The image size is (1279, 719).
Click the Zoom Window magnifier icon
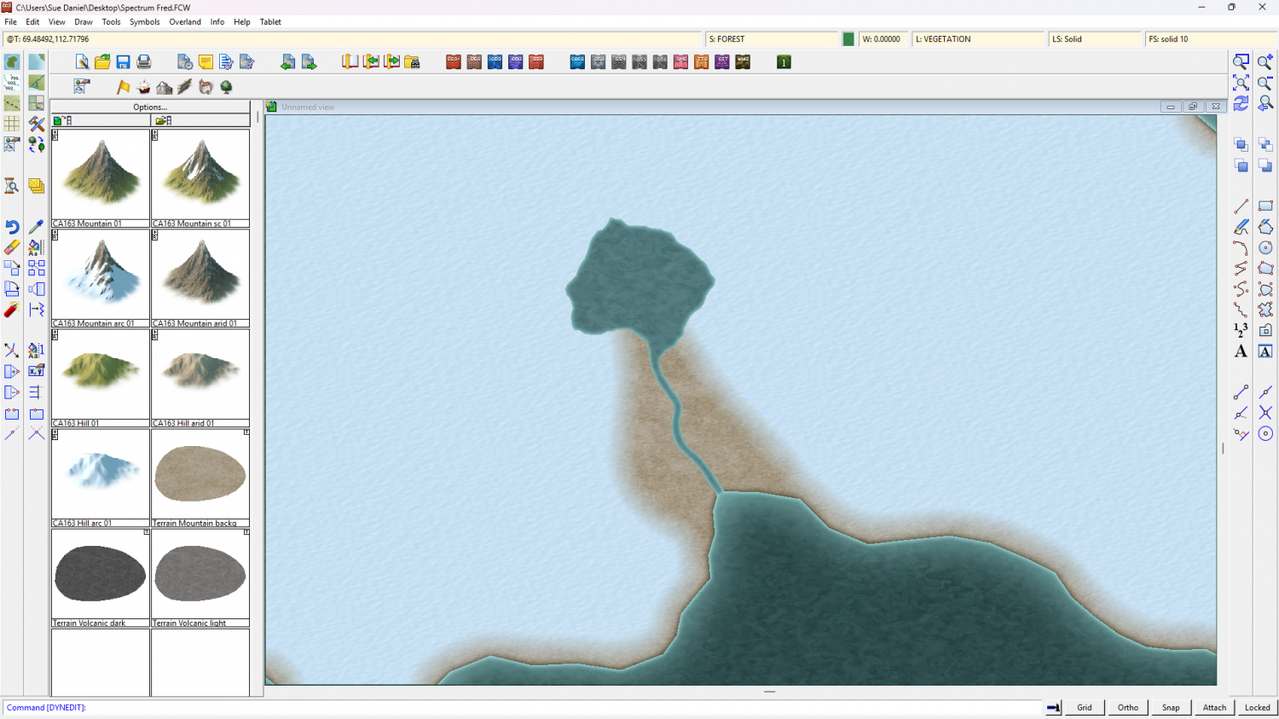(1241, 62)
